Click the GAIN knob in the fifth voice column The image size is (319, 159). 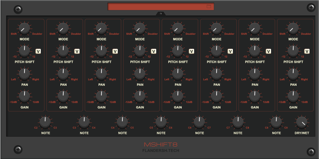pos(178,97)
